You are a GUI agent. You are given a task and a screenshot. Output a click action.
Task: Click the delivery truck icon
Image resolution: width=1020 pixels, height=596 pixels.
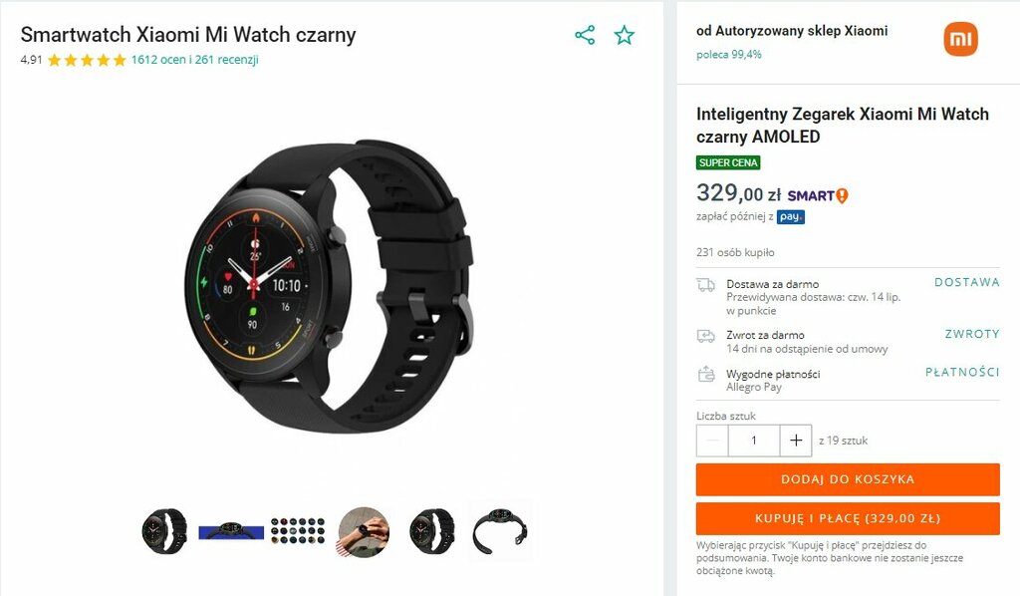706,284
